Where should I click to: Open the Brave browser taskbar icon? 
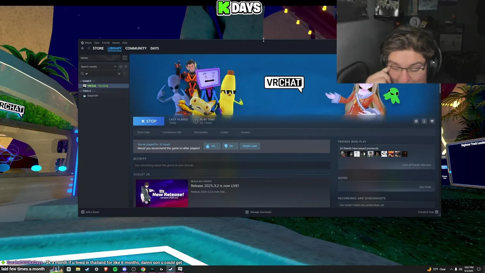tap(106, 269)
